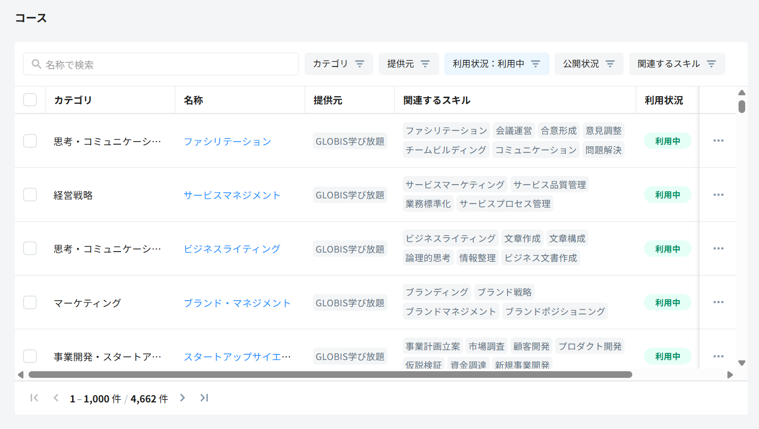Open more options for ビジネスライティング row

point(718,249)
